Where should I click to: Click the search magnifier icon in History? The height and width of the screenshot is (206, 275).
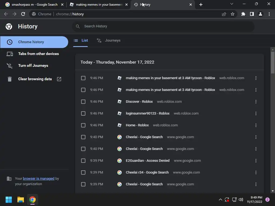click(x=78, y=26)
